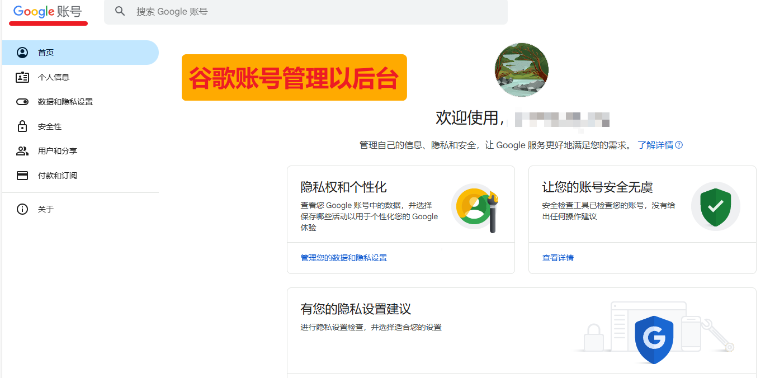Focus the 搜索 Google 账号 search field
Screen dimensions: 770x378
click(x=305, y=12)
